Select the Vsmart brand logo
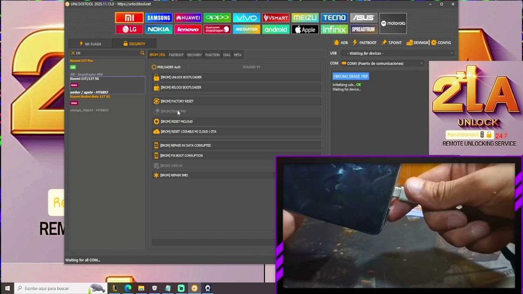Viewport: 523px width, 294px height. pyautogui.click(x=276, y=18)
